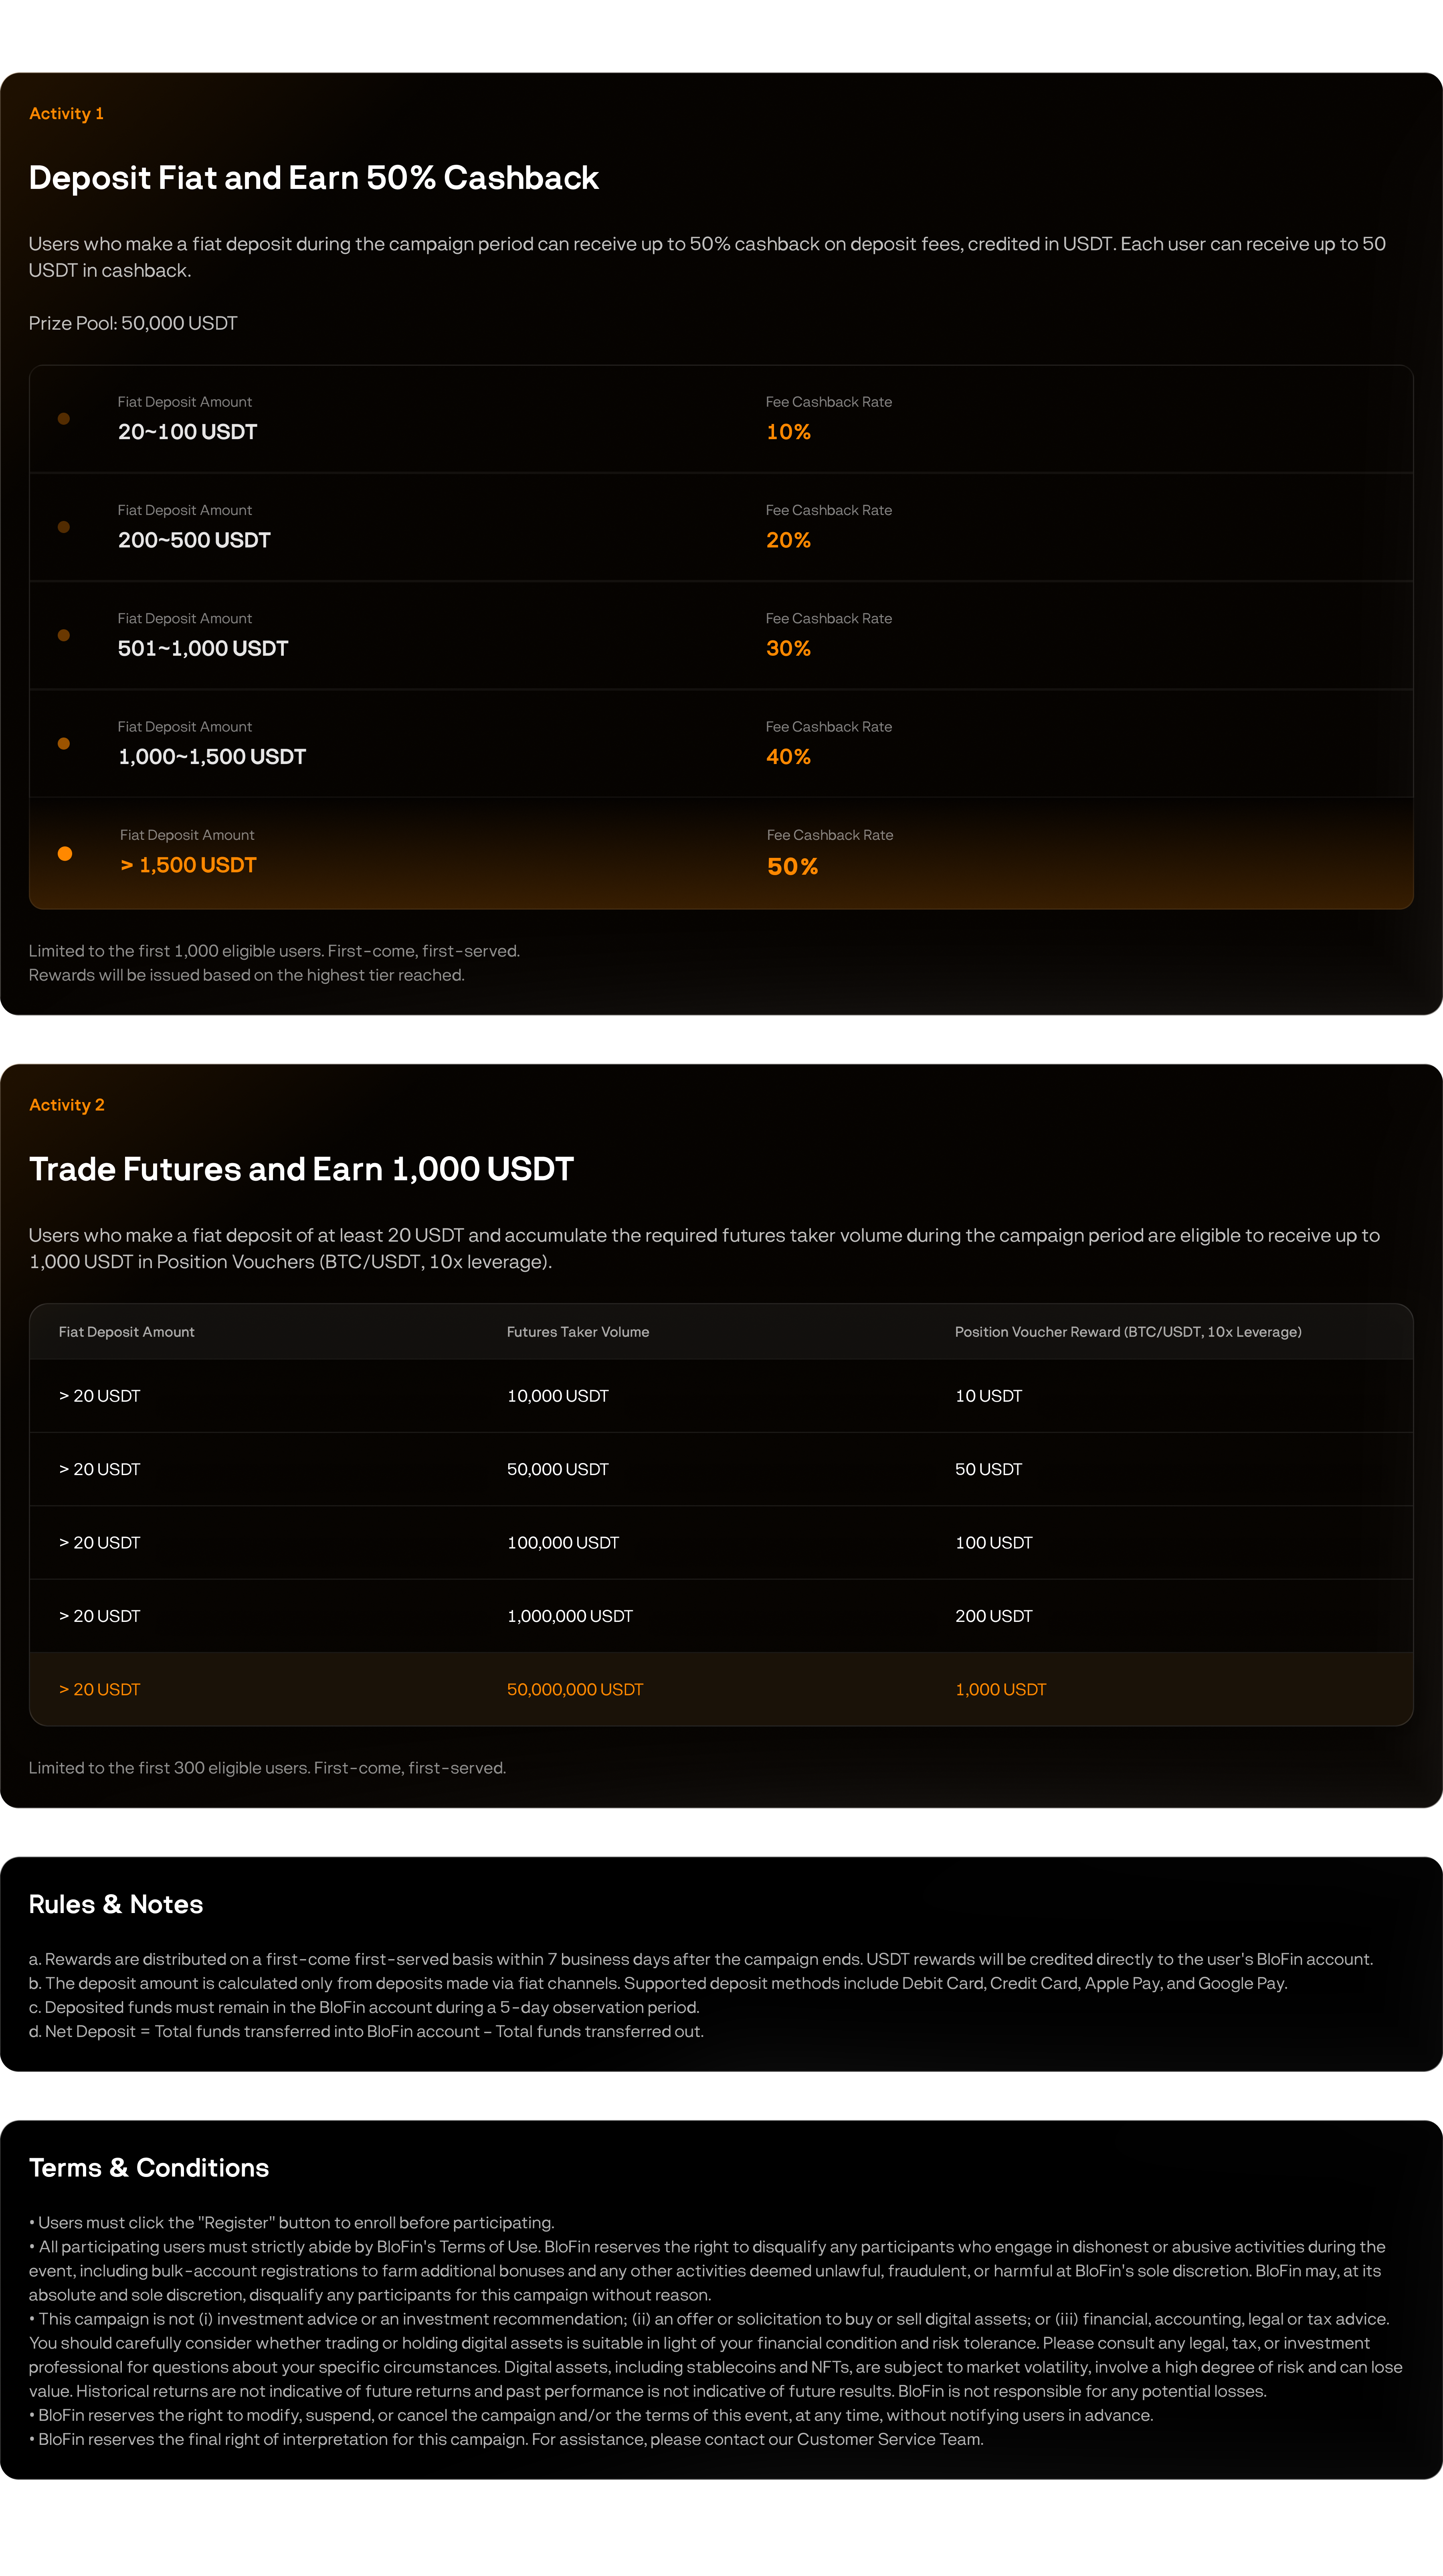
Task: Select the 10% fee cashback rate
Action: (788, 432)
